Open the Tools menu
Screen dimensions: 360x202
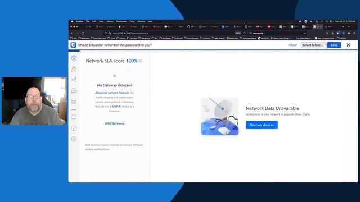132,21
